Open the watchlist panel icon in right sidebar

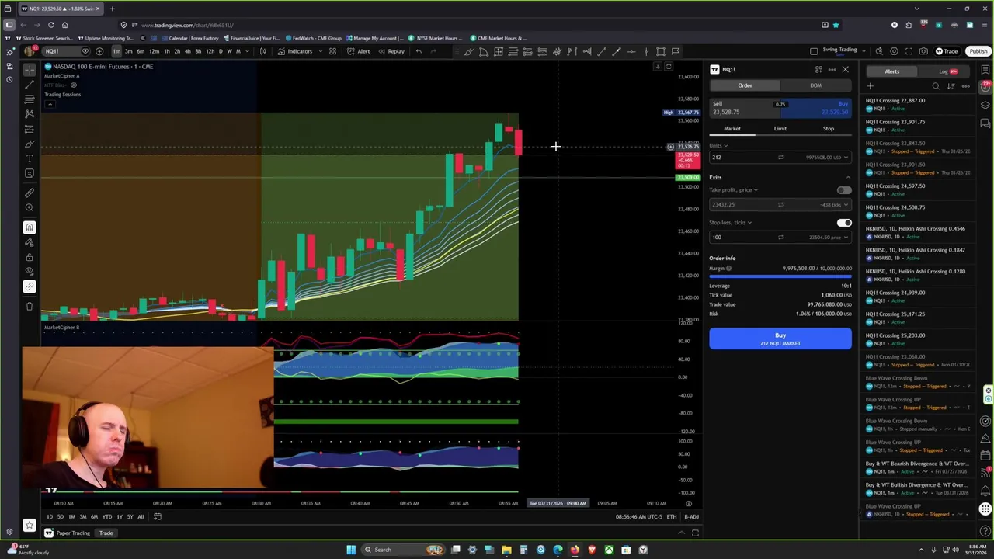coord(985,70)
